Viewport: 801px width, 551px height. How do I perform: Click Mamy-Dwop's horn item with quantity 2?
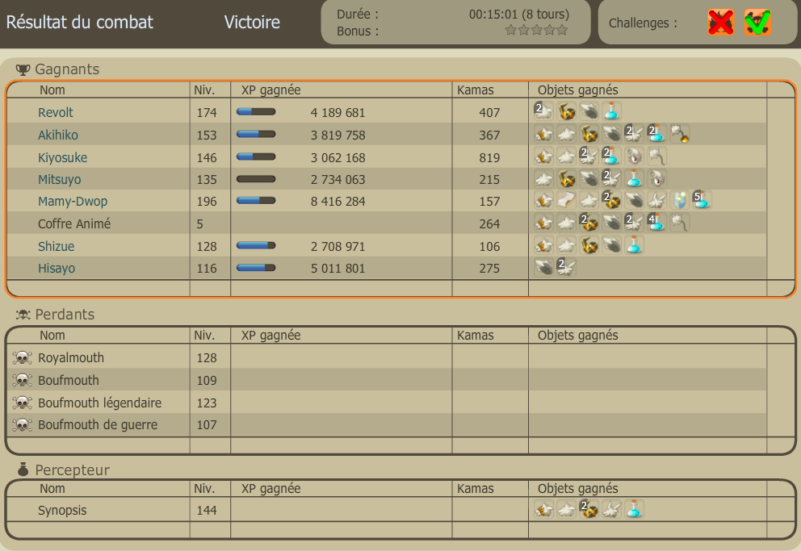tap(611, 200)
